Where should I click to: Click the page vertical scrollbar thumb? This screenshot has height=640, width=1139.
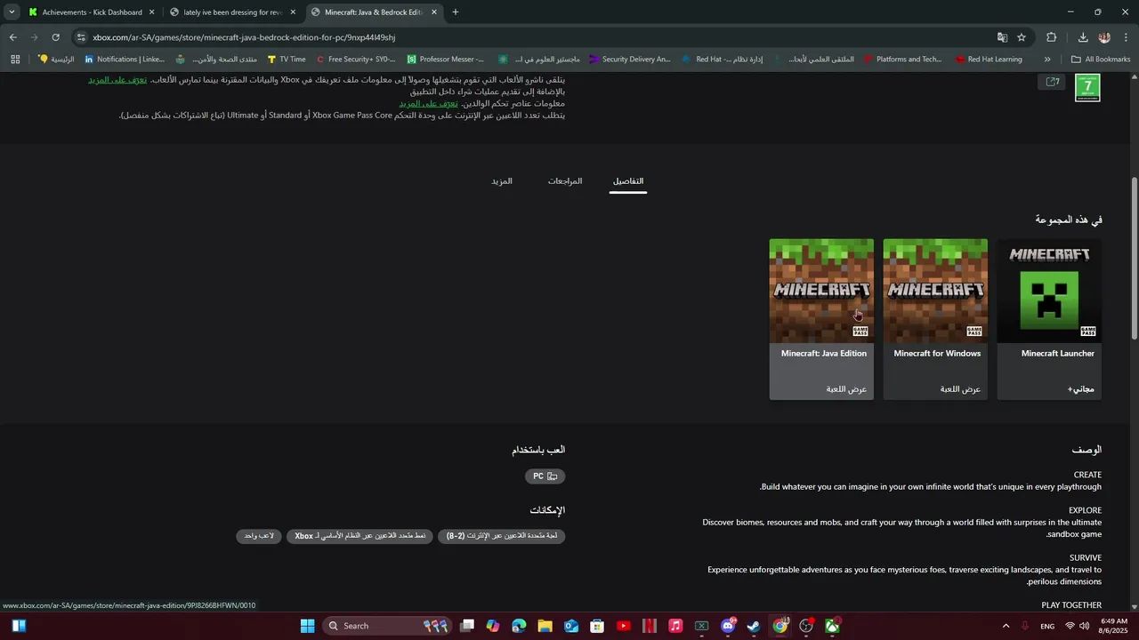[x=1134, y=258]
